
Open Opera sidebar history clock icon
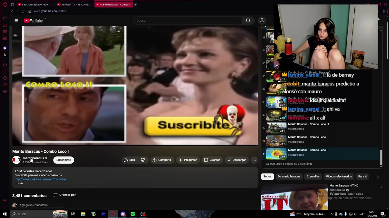click(5, 78)
